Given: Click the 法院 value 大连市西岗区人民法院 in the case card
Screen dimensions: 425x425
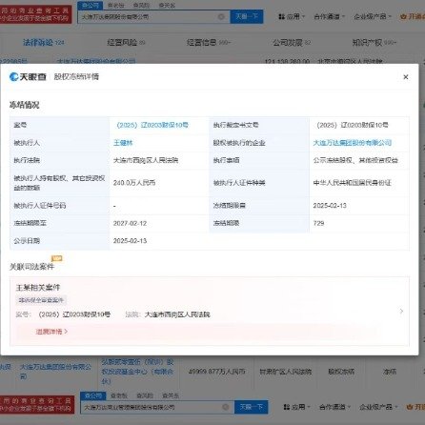Looking at the screenshot, I should (x=177, y=314).
